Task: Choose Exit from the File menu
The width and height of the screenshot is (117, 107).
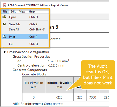Action: (25, 44)
